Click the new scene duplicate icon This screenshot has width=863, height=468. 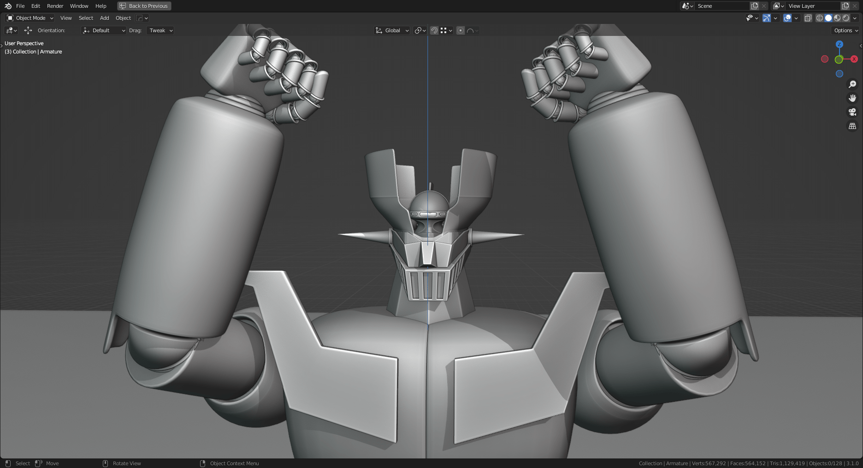[x=755, y=6]
